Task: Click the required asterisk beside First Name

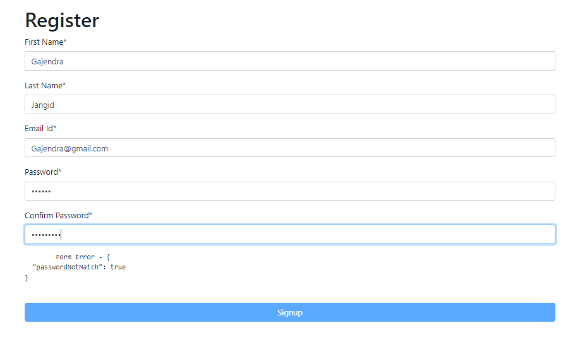Action: click(65, 42)
